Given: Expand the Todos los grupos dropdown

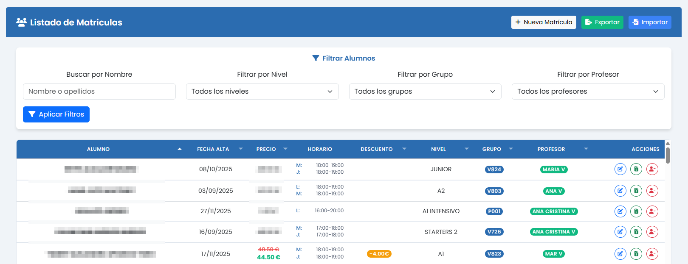Looking at the screenshot, I should (425, 92).
